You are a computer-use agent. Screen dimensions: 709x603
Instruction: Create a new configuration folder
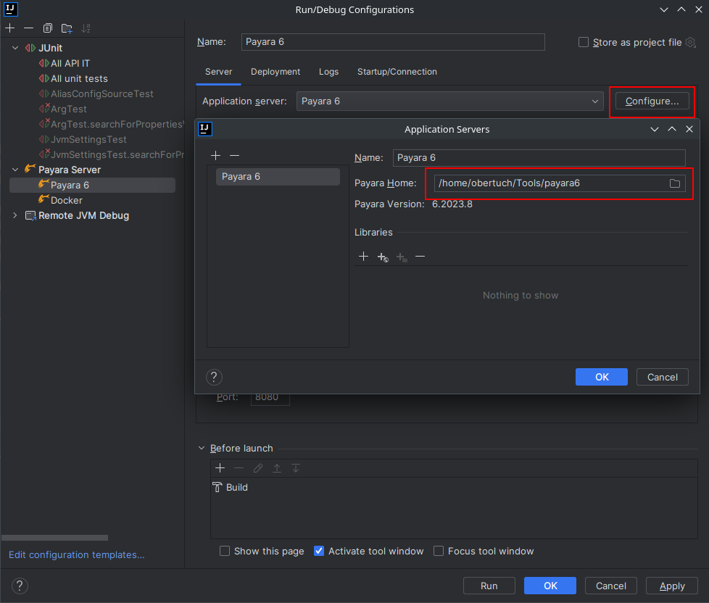coord(67,28)
